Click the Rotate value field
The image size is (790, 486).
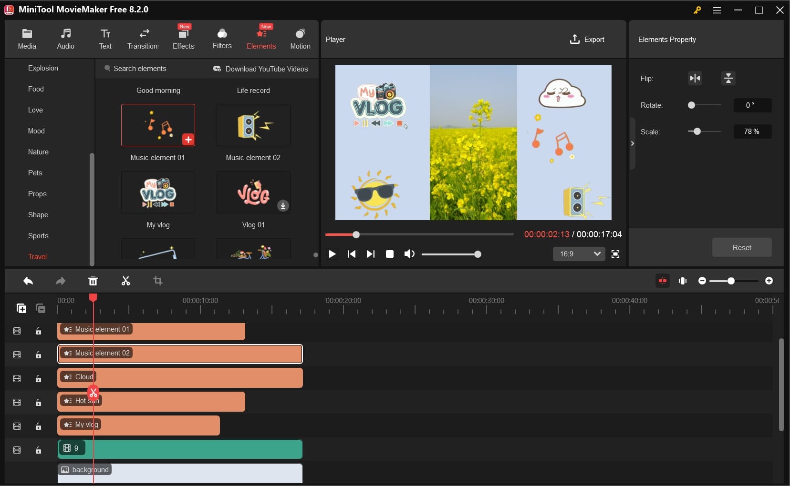point(752,105)
